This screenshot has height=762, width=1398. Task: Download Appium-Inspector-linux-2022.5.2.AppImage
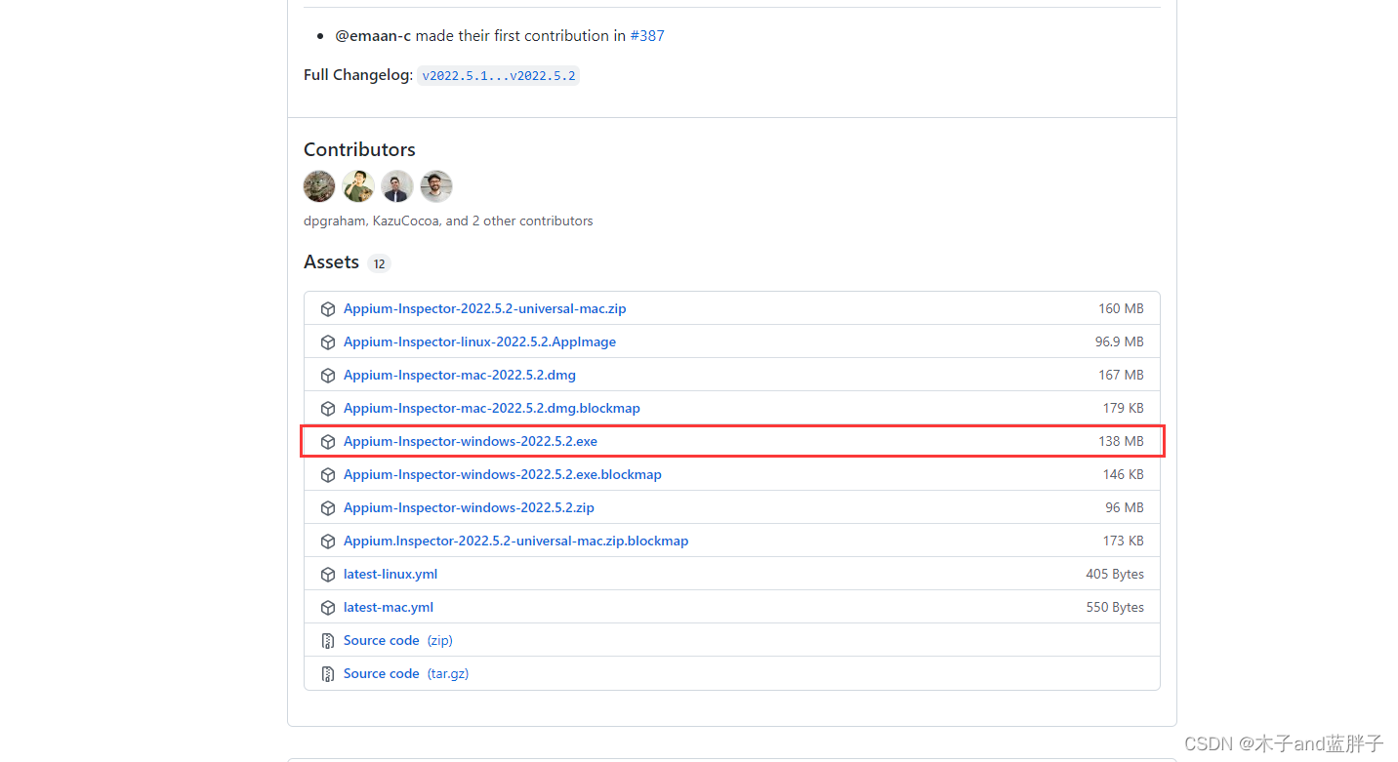tap(479, 341)
